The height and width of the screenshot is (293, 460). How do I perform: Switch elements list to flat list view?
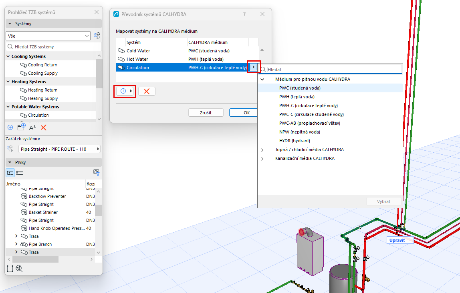coord(20,173)
